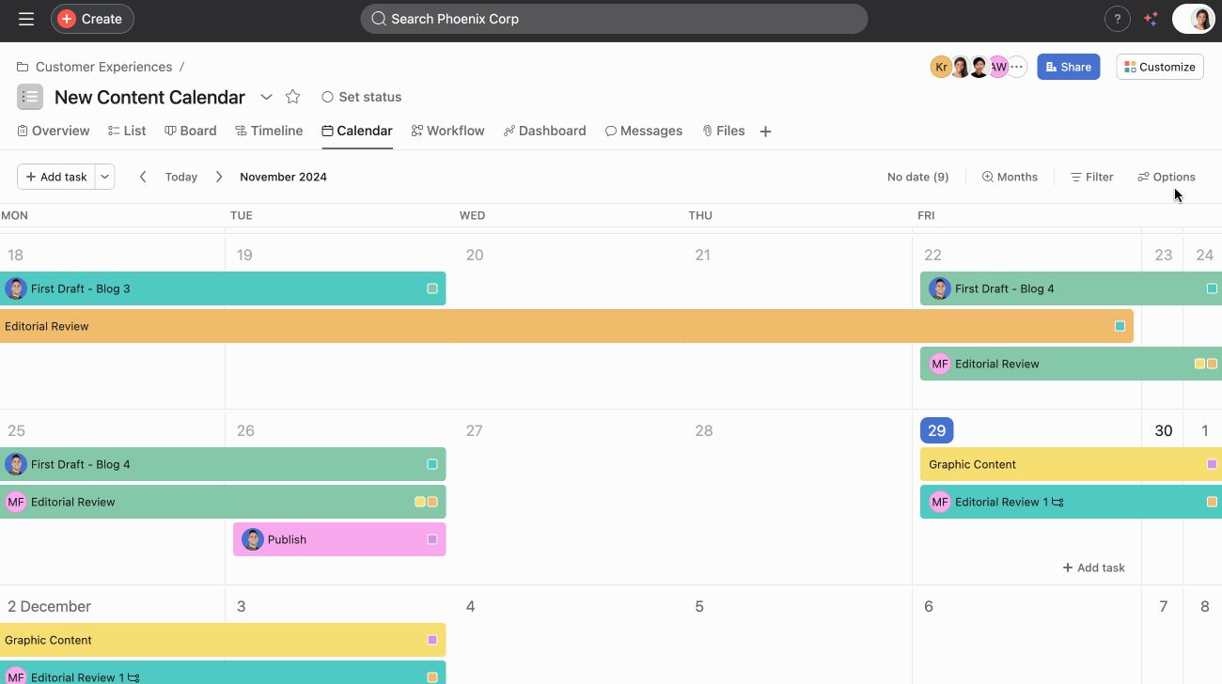Open the Months zoom selector

(1010, 177)
